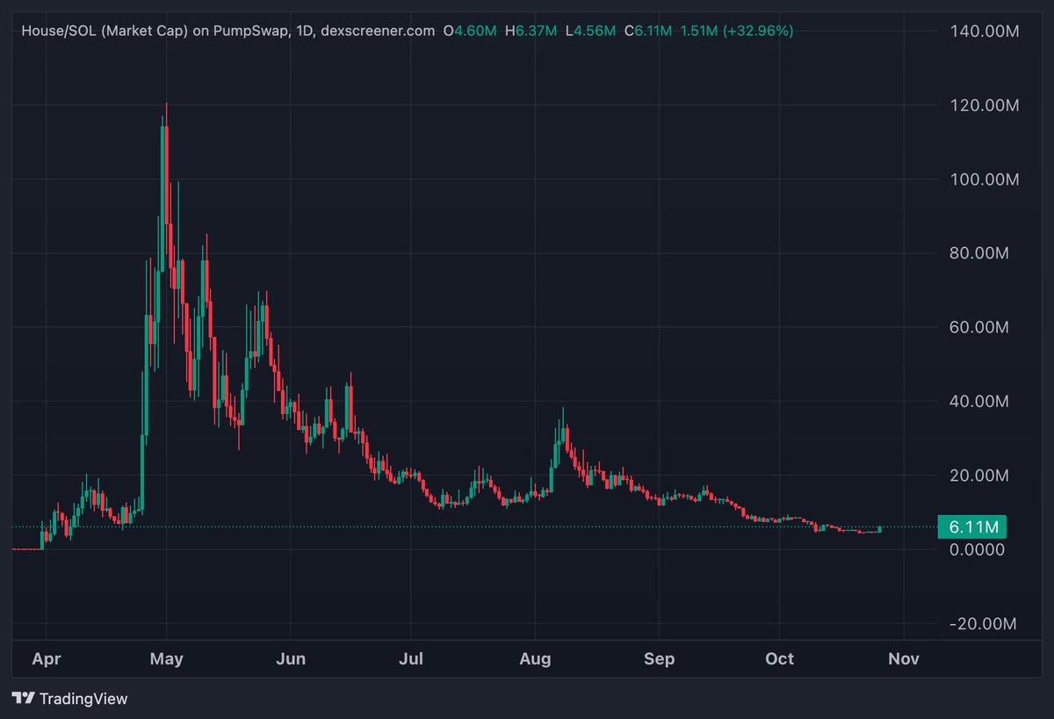The image size is (1054, 719).
Task: Click the low value L4.56M
Action: (x=590, y=31)
